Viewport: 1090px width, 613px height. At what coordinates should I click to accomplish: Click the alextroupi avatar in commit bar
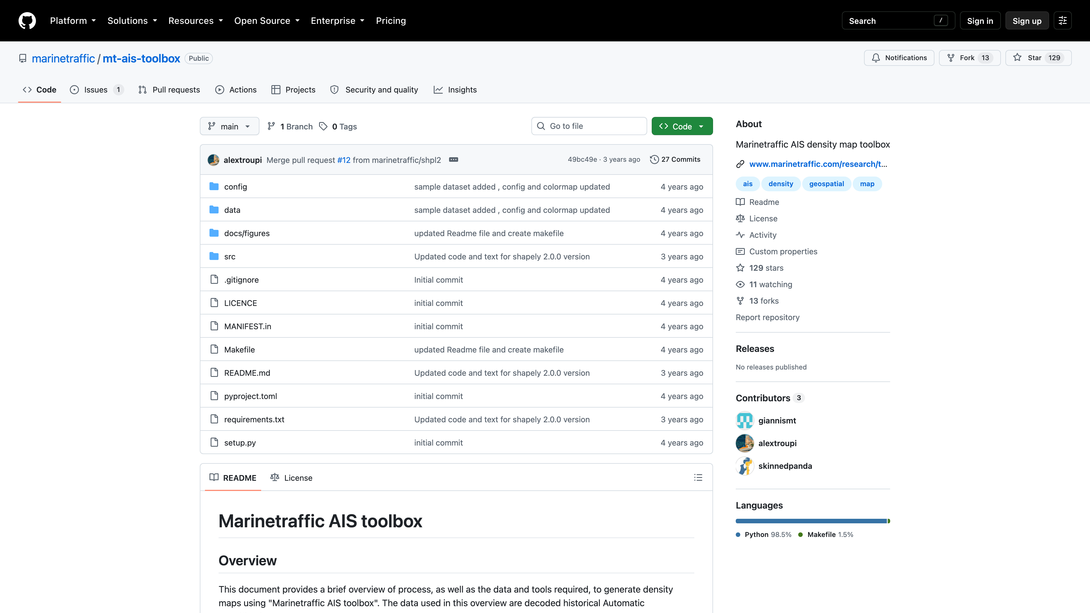[214, 160]
